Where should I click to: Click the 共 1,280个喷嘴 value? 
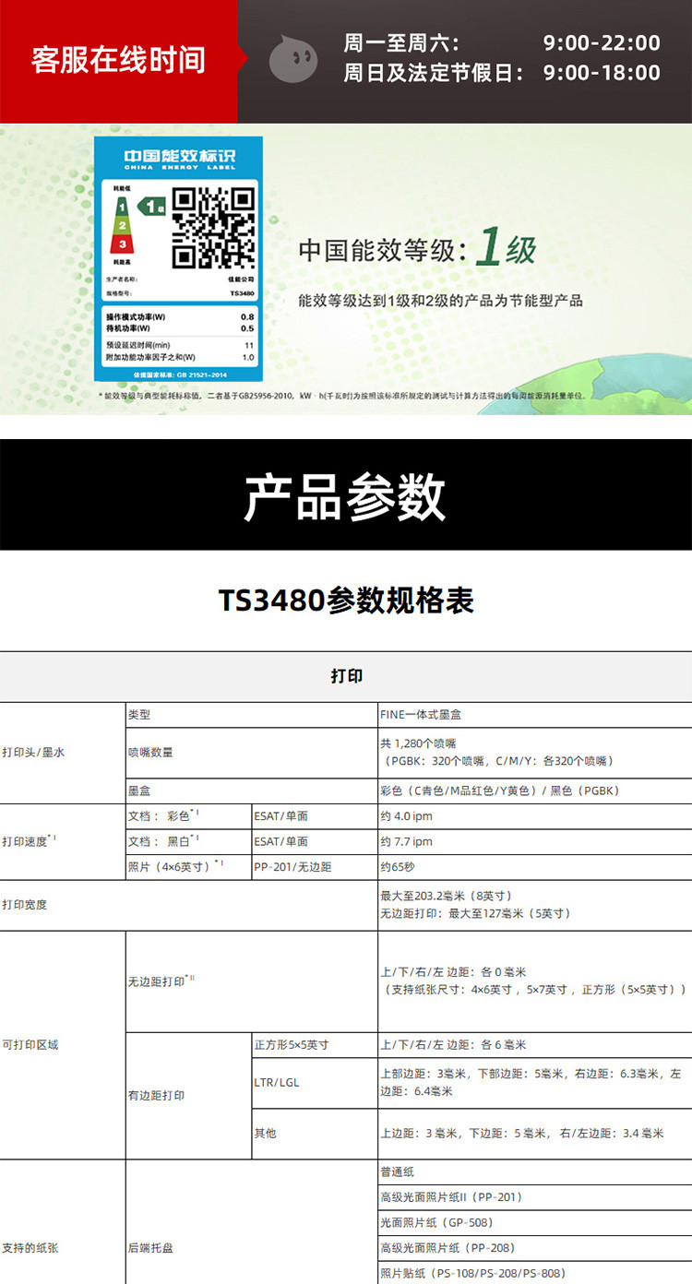418,743
